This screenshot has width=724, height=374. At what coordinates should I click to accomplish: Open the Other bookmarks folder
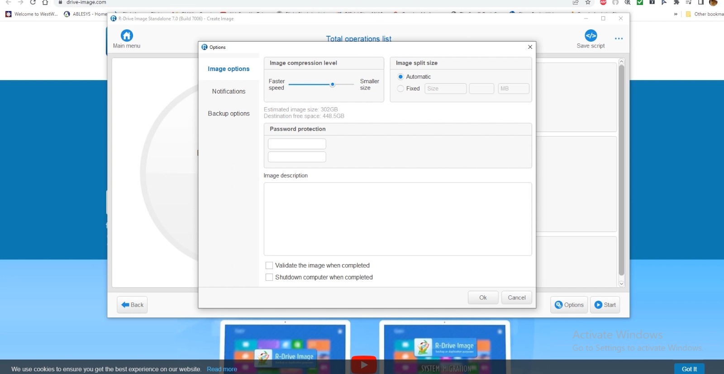tap(705, 14)
